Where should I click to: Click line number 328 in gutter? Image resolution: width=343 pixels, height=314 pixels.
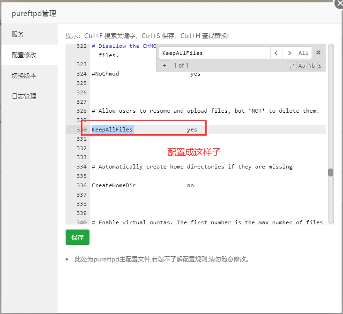82,111
